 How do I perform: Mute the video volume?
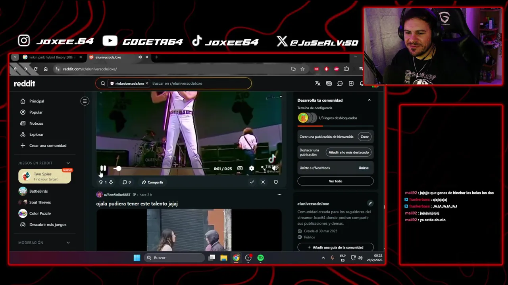click(275, 168)
